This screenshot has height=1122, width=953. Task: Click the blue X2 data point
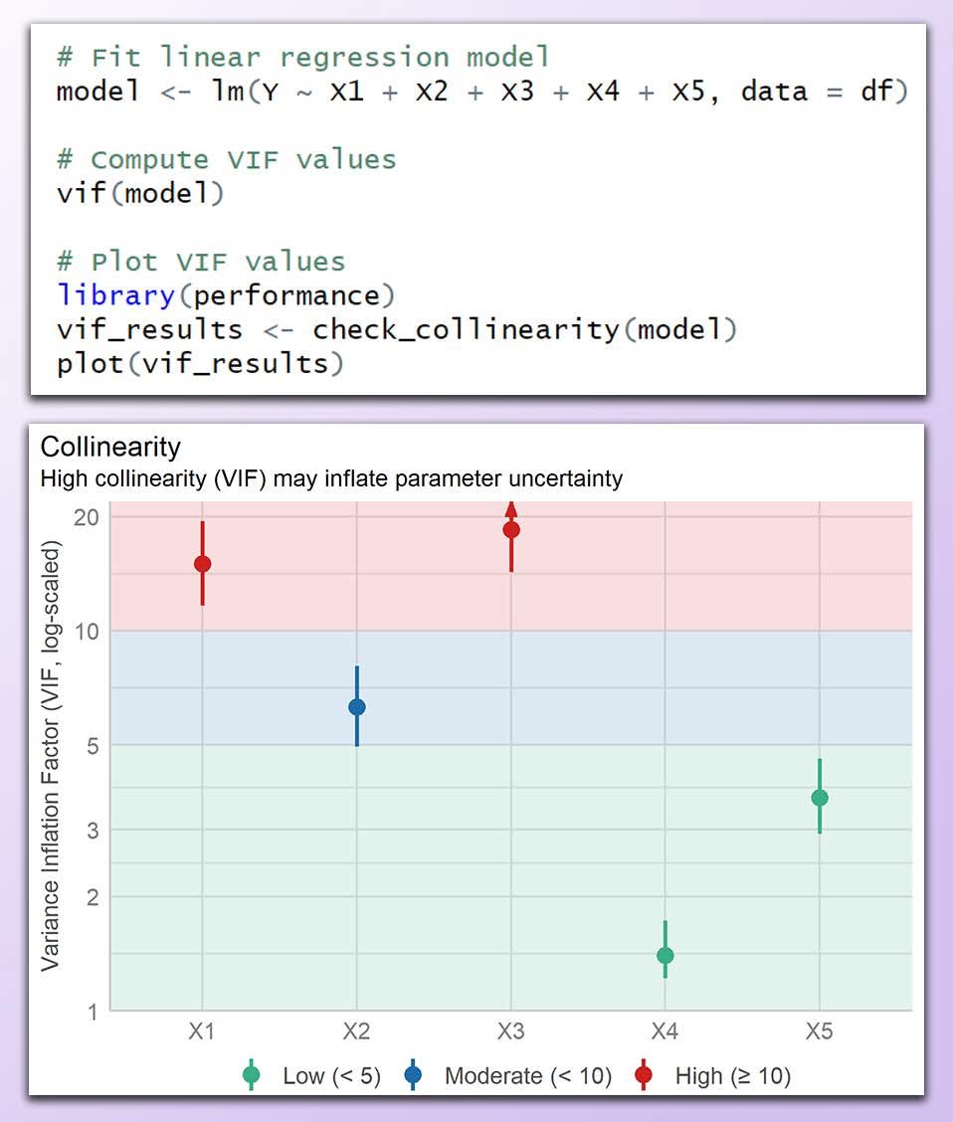click(357, 707)
